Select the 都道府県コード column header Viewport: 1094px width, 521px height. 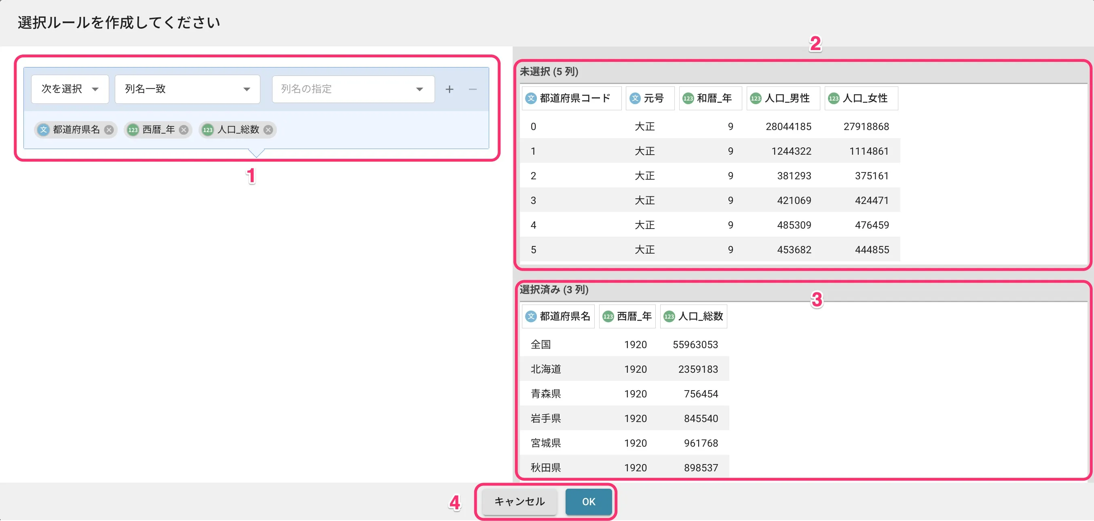572,99
